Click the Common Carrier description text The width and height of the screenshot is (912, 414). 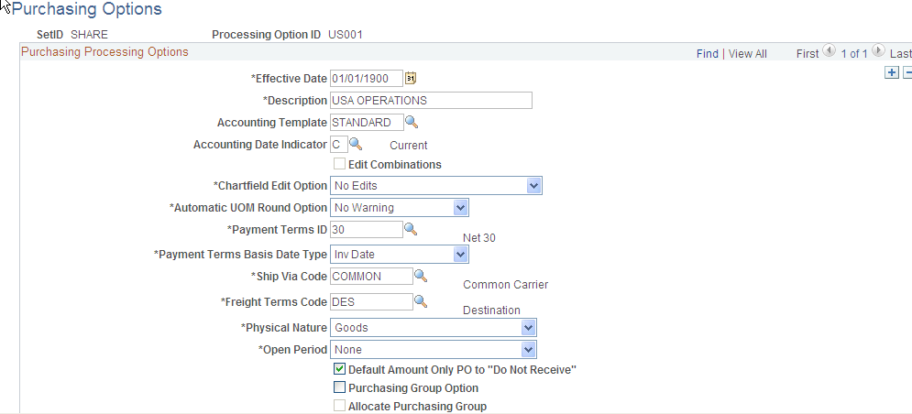click(x=505, y=285)
